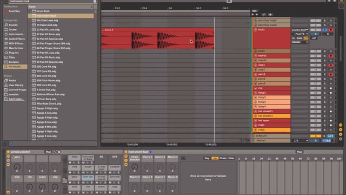The height and width of the screenshot is (195, 346).
Task: Select Instrument Rack in browser list
Action: pos(61,16)
